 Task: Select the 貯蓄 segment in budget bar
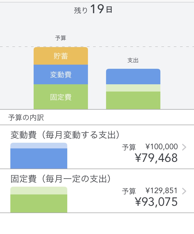coord(61,56)
